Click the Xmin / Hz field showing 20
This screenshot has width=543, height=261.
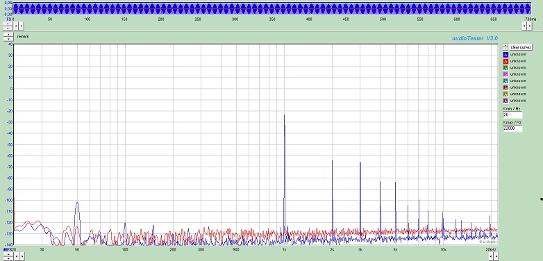click(x=512, y=115)
